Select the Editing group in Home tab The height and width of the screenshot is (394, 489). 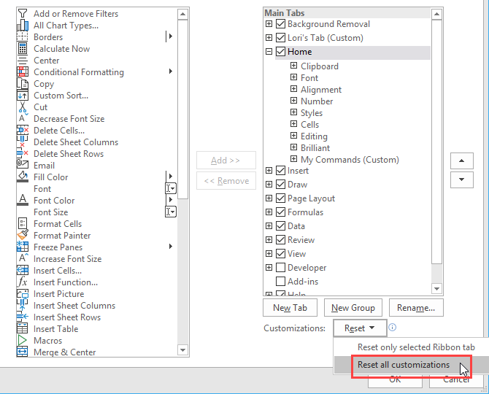click(314, 136)
